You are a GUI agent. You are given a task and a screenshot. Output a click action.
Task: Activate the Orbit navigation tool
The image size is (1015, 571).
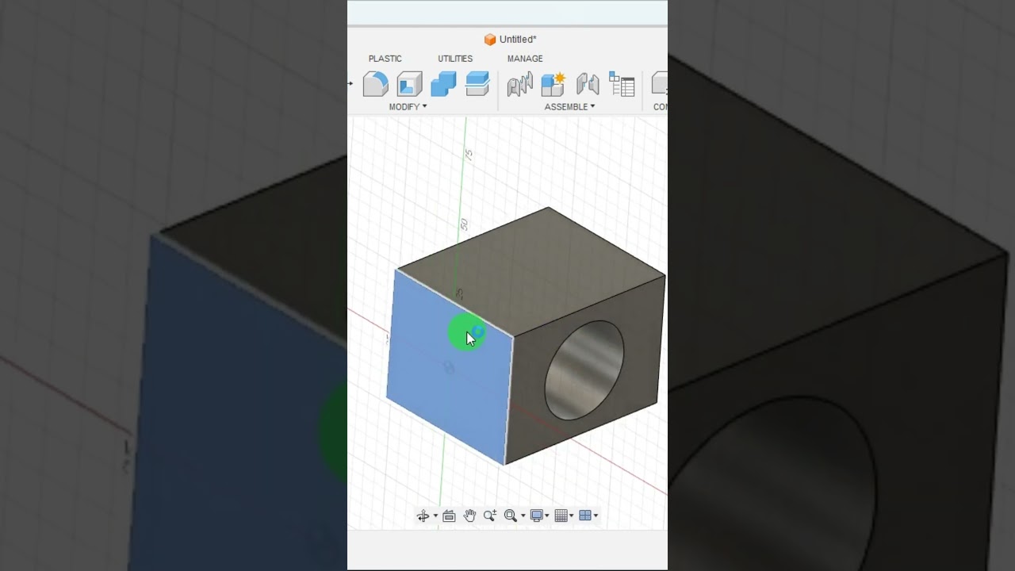(423, 515)
